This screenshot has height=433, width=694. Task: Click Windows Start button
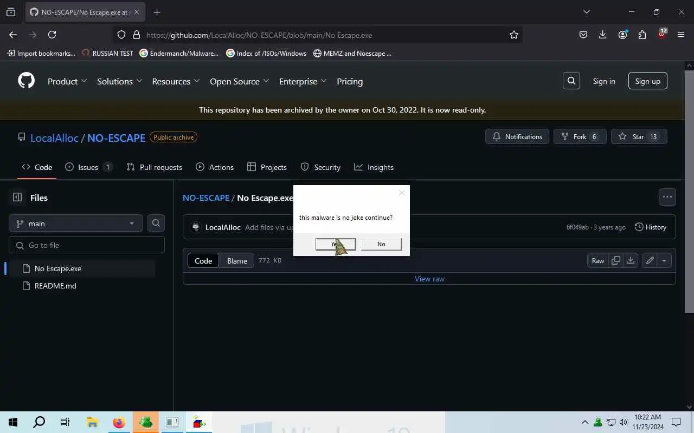13,422
